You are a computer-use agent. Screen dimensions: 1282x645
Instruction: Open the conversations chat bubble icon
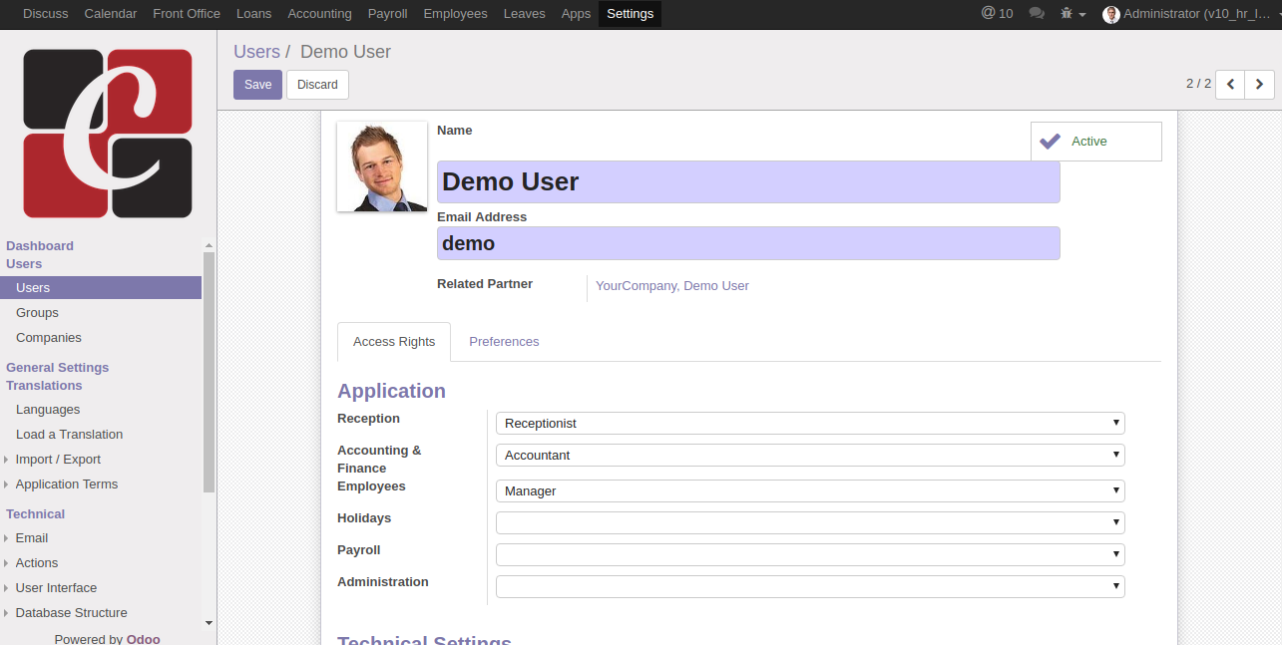click(1037, 13)
